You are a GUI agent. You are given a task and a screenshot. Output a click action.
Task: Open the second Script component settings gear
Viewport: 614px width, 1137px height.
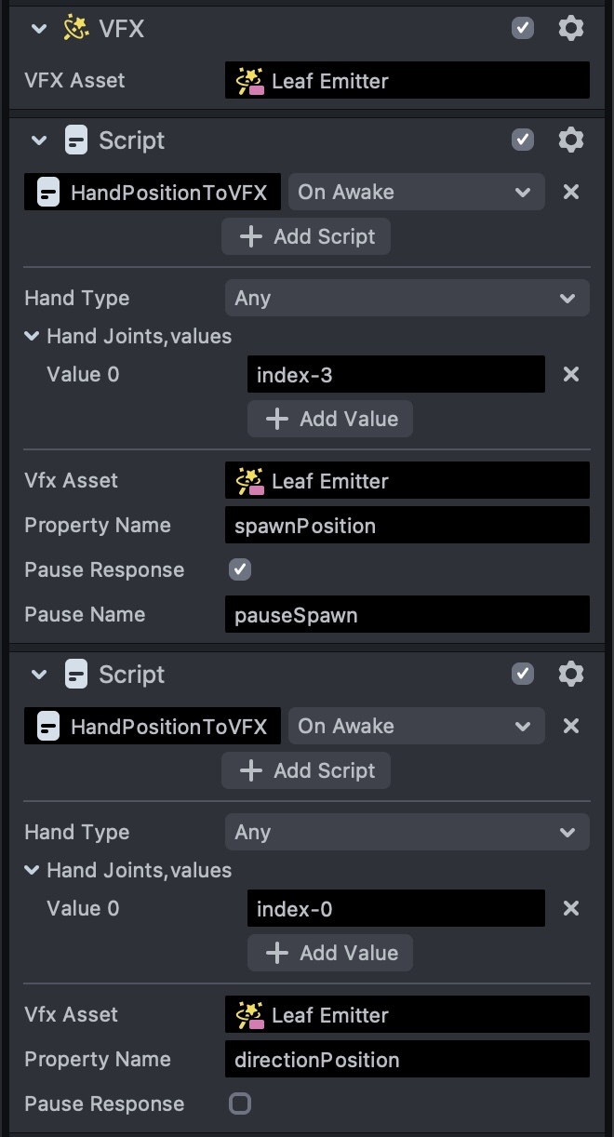click(x=570, y=675)
